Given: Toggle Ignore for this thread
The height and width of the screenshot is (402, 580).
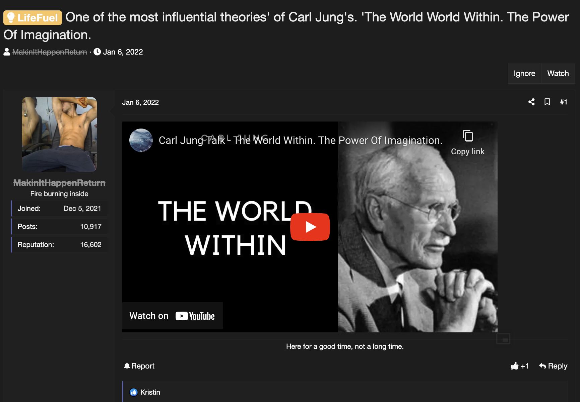Looking at the screenshot, I should (524, 73).
